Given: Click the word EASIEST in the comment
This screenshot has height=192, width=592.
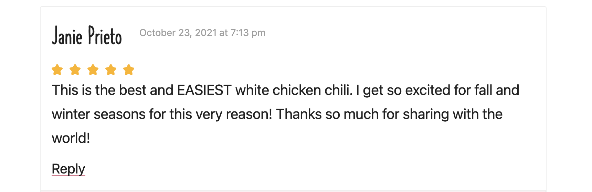Looking at the screenshot, I should coord(204,90).
